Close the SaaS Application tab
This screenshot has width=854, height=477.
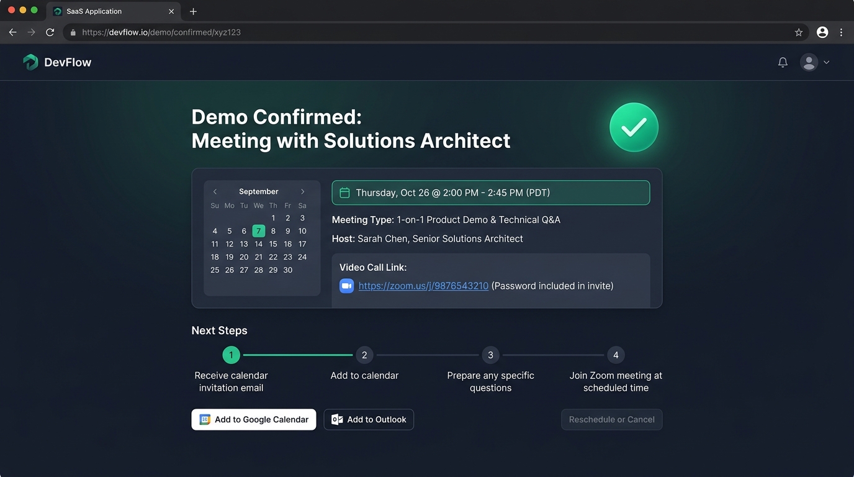pyautogui.click(x=171, y=11)
